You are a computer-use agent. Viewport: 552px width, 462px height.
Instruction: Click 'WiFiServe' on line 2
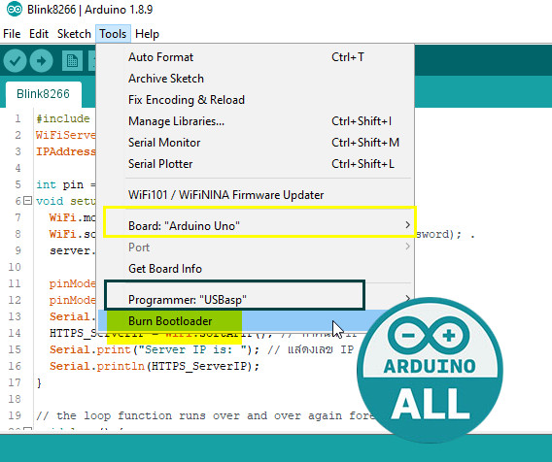(65, 135)
